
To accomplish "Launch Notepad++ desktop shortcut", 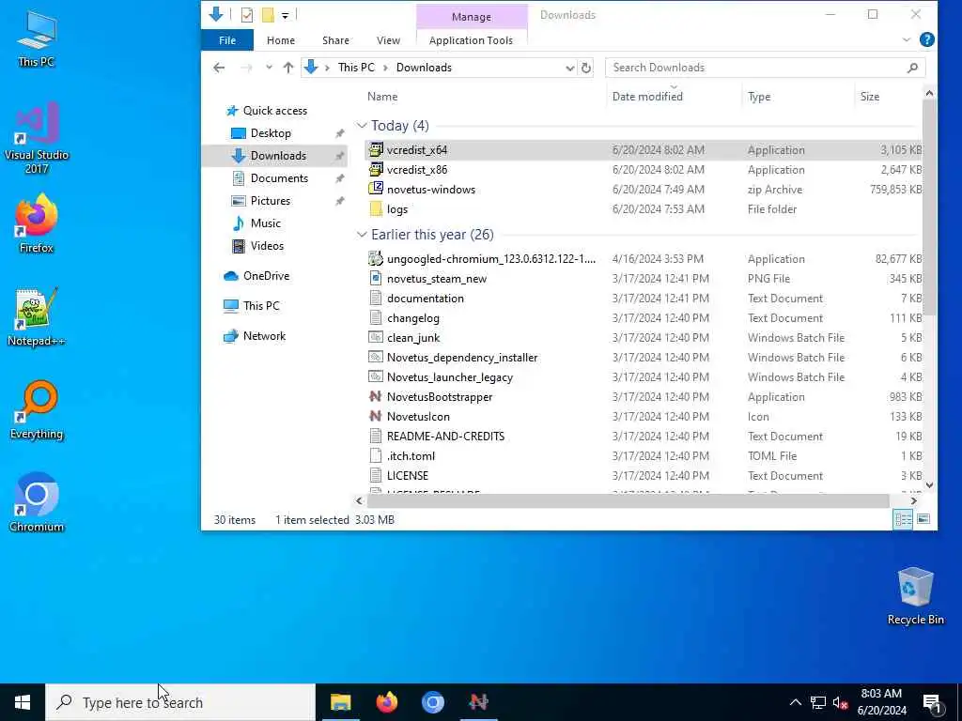I will (37, 317).
